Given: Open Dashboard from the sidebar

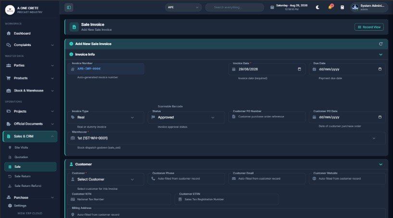Looking at the screenshot, I should coord(30,34).
